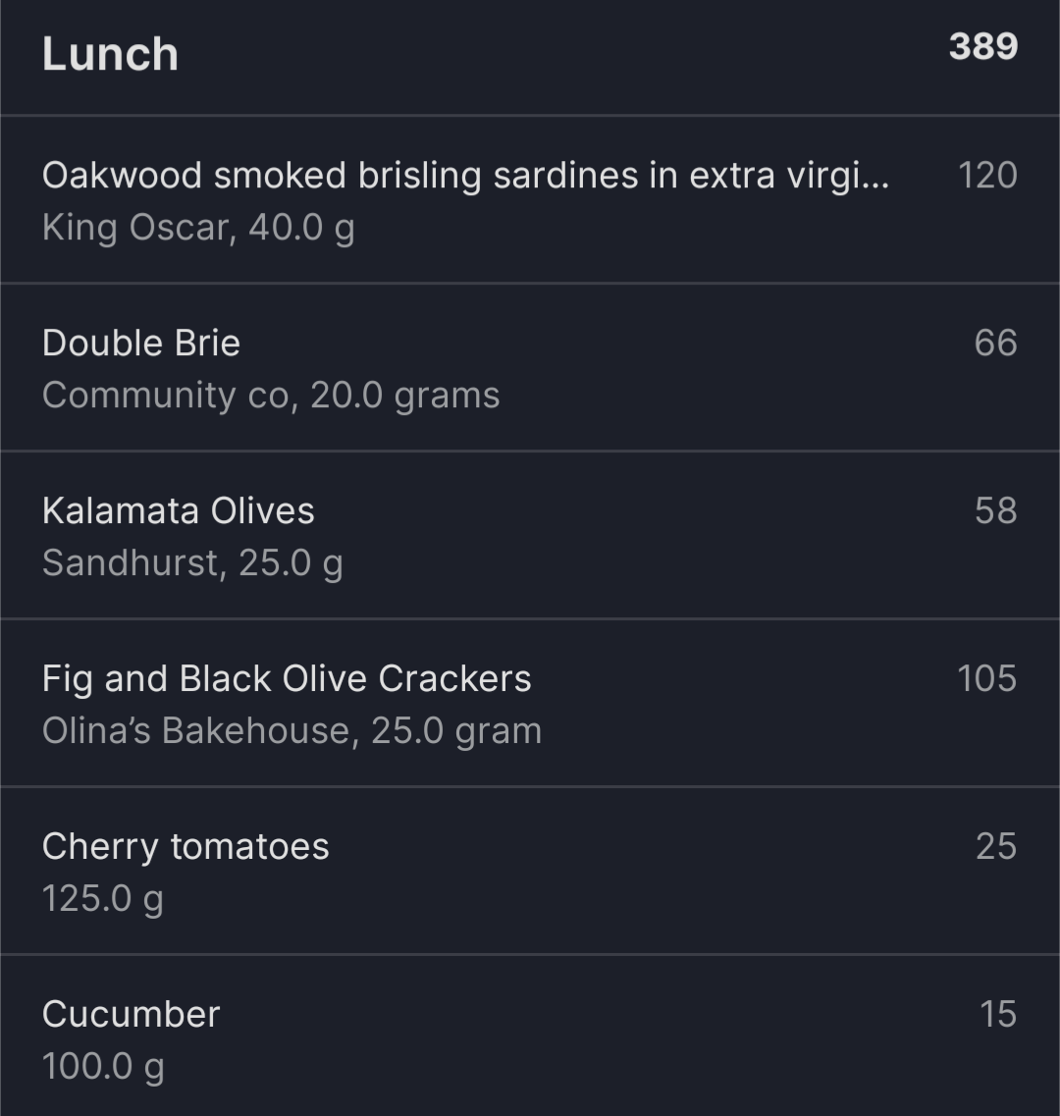Image resolution: width=1060 pixels, height=1116 pixels.
Task: Select the 125.0 g serving under Cherry tomatoes
Action: pyautogui.click(x=103, y=900)
